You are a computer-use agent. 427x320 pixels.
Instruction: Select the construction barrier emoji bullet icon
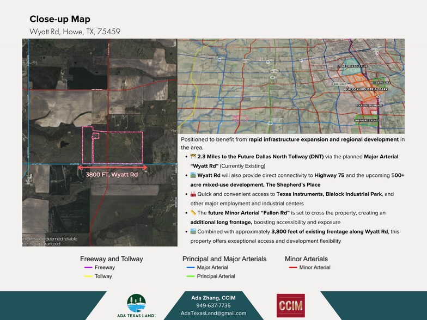193,157
